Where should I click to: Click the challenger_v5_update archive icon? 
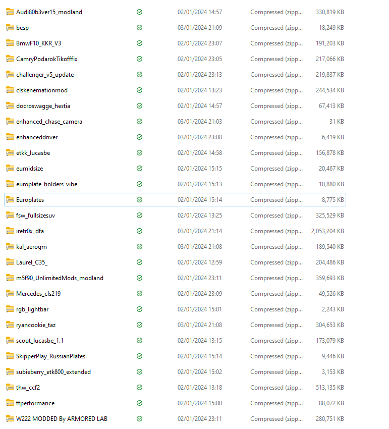[10, 74]
